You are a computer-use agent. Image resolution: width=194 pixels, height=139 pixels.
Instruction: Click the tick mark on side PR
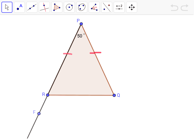coord(68,54)
